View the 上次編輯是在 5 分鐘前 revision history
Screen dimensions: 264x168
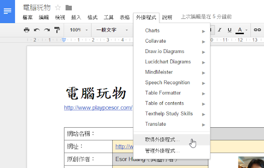pos(206,17)
